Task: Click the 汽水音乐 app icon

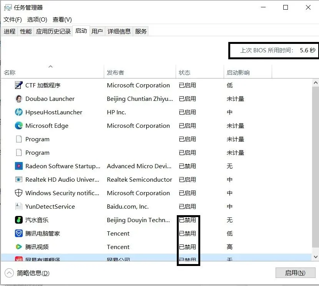Action: pyautogui.click(x=19, y=220)
